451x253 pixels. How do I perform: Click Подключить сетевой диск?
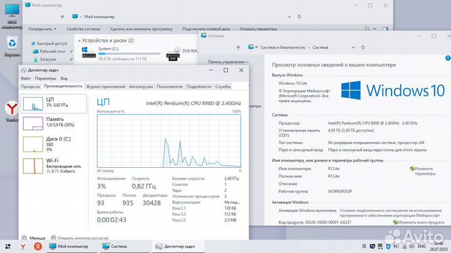[206, 29]
